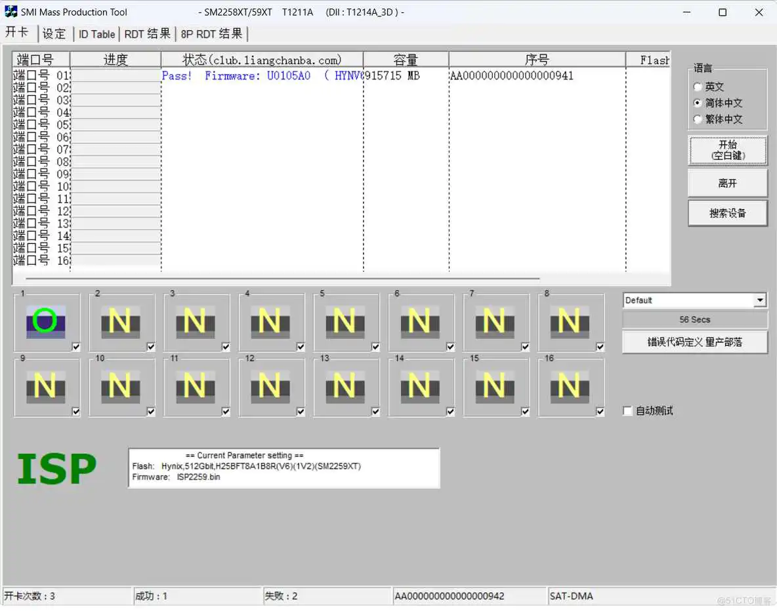Screen dimensions: 777x611
Task: Select 英文 language radio button
Action: pyautogui.click(x=698, y=87)
